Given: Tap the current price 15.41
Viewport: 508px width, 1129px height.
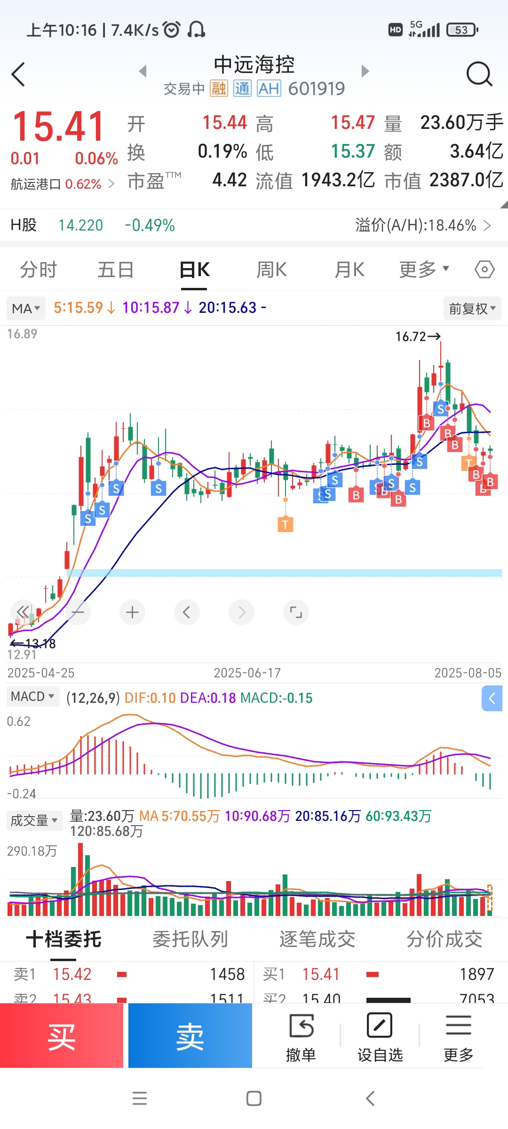Looking at the screenshot, I should 58,126.
